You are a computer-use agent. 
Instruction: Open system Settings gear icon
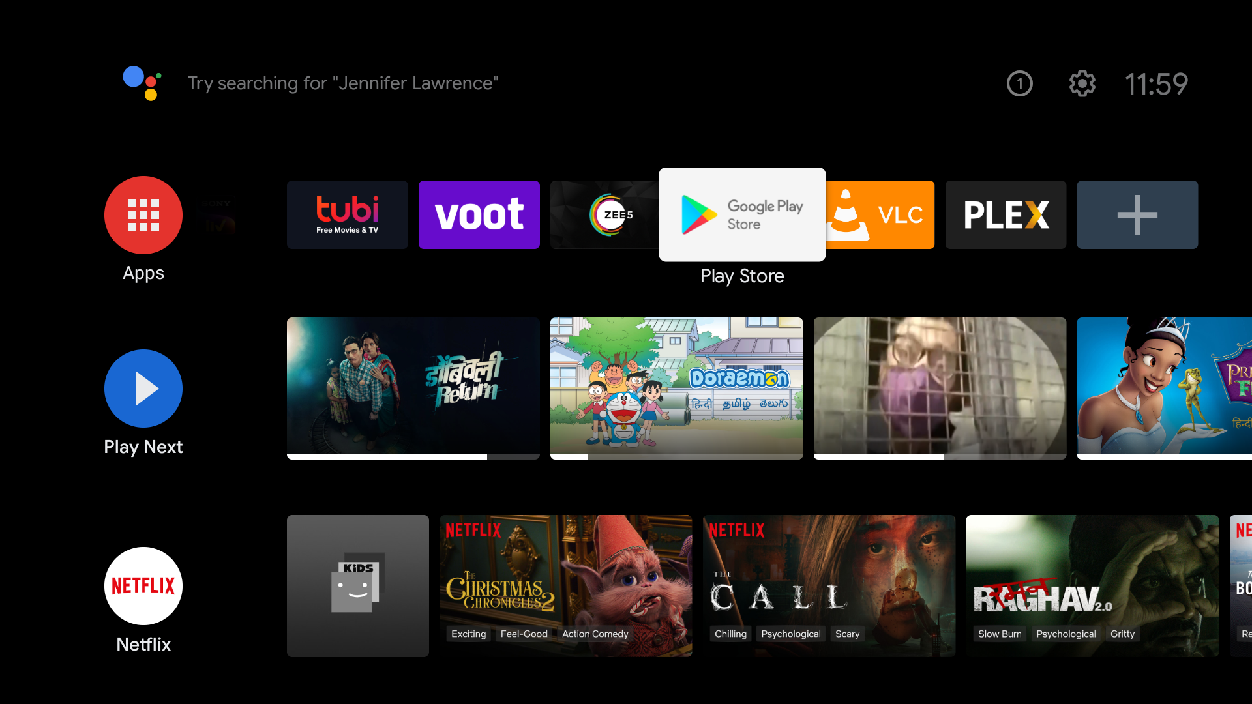pyautogui.click(x=1082, y=83)
